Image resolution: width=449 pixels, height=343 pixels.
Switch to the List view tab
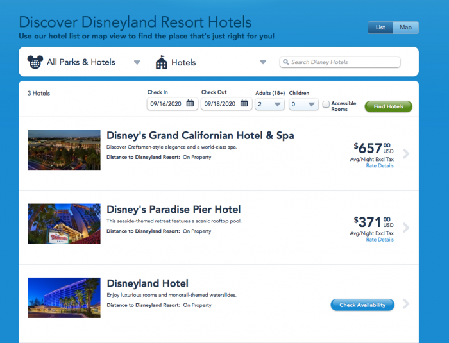380,28
